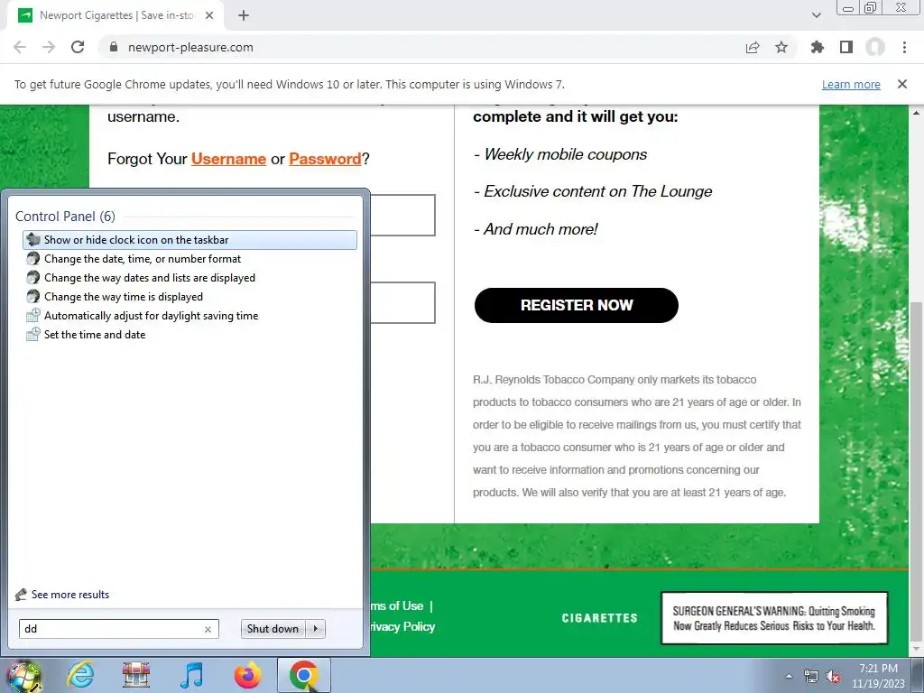Screen dimensions: 924x693
Task: Open the Forgot Password link
Action: (x=325, y=159)
